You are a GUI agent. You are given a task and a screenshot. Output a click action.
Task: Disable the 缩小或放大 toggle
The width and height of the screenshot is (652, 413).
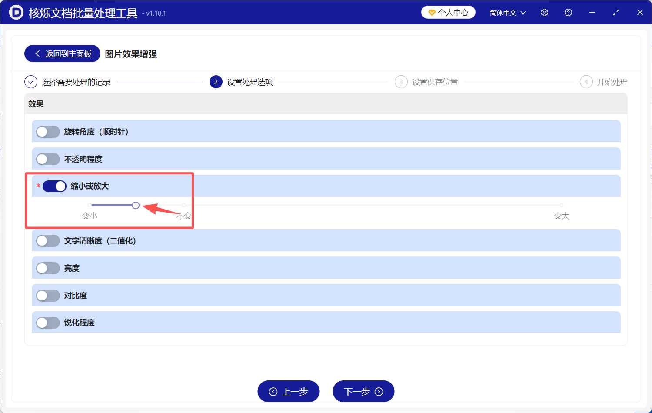tap(54, 186)
